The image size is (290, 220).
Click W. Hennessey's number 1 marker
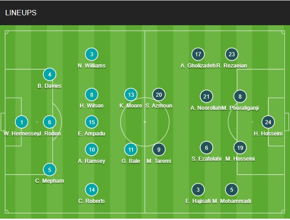[x=21, y=122]
